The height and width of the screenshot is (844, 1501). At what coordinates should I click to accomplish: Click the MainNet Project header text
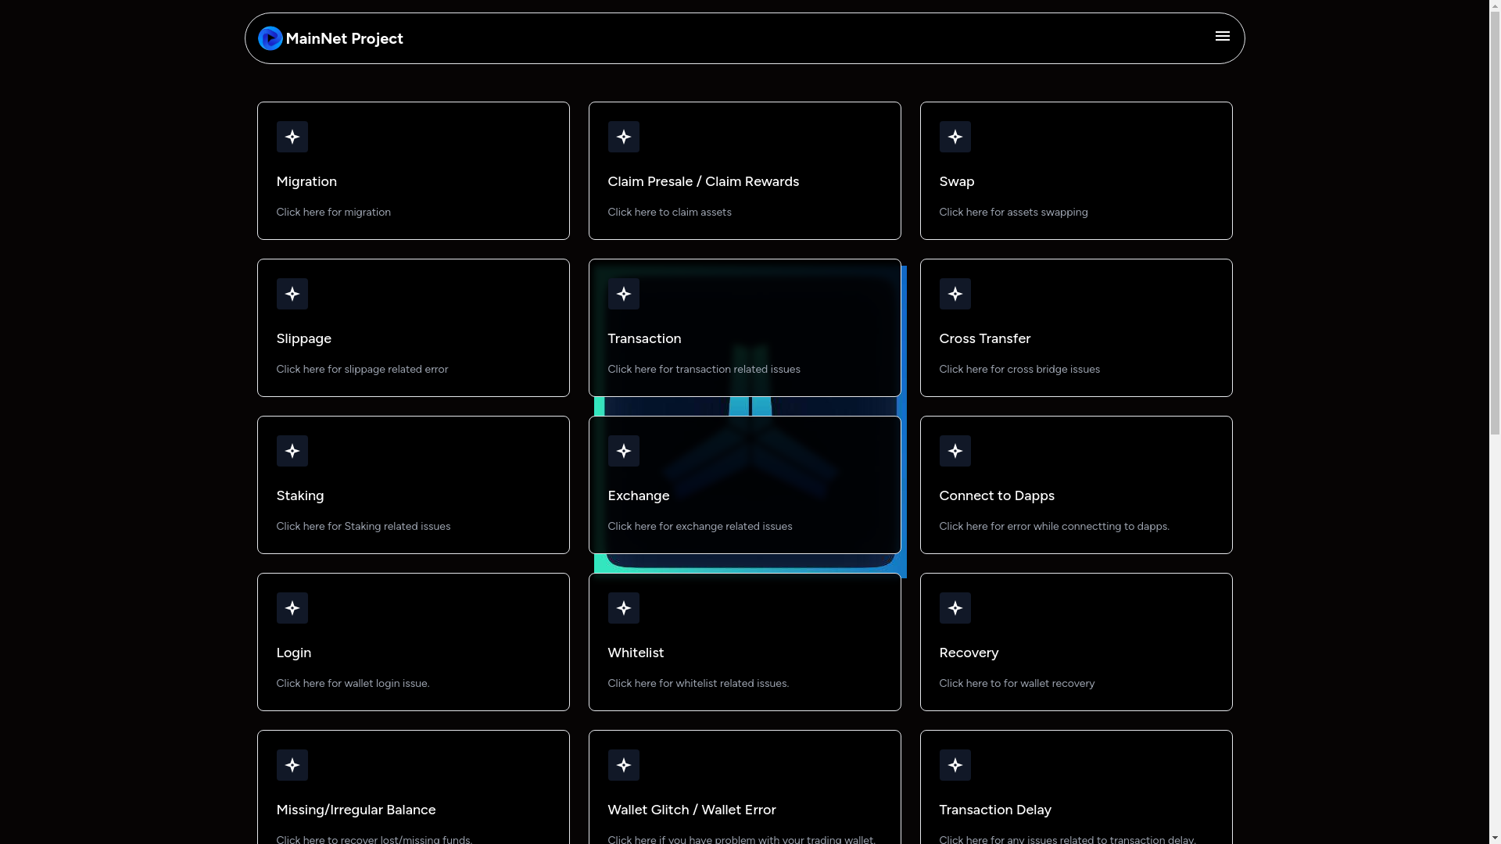[x=344, y=38]
